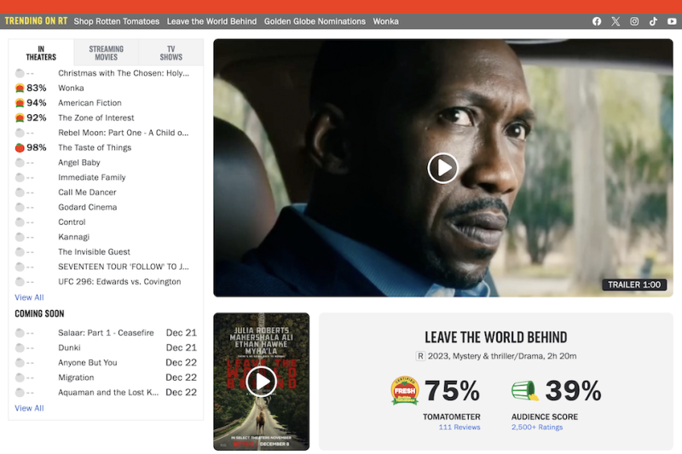
Task: Open the 2,500+ Ratings link
Action: point(537,427)
